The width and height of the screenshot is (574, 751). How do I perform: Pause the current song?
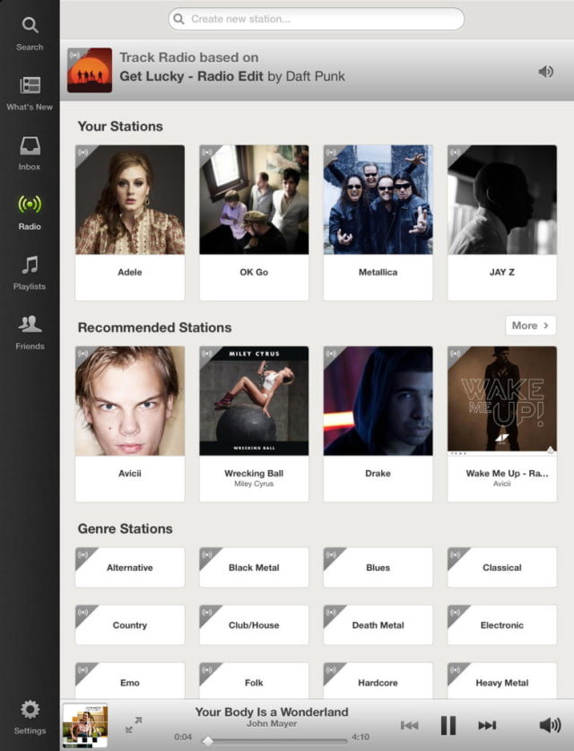click(x=448, y=725)
